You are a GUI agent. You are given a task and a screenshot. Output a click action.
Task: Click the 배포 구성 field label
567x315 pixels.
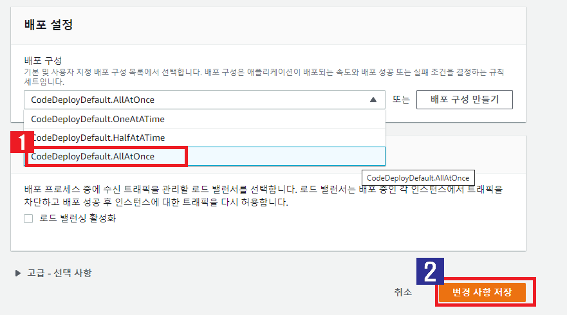click(43, 60)
